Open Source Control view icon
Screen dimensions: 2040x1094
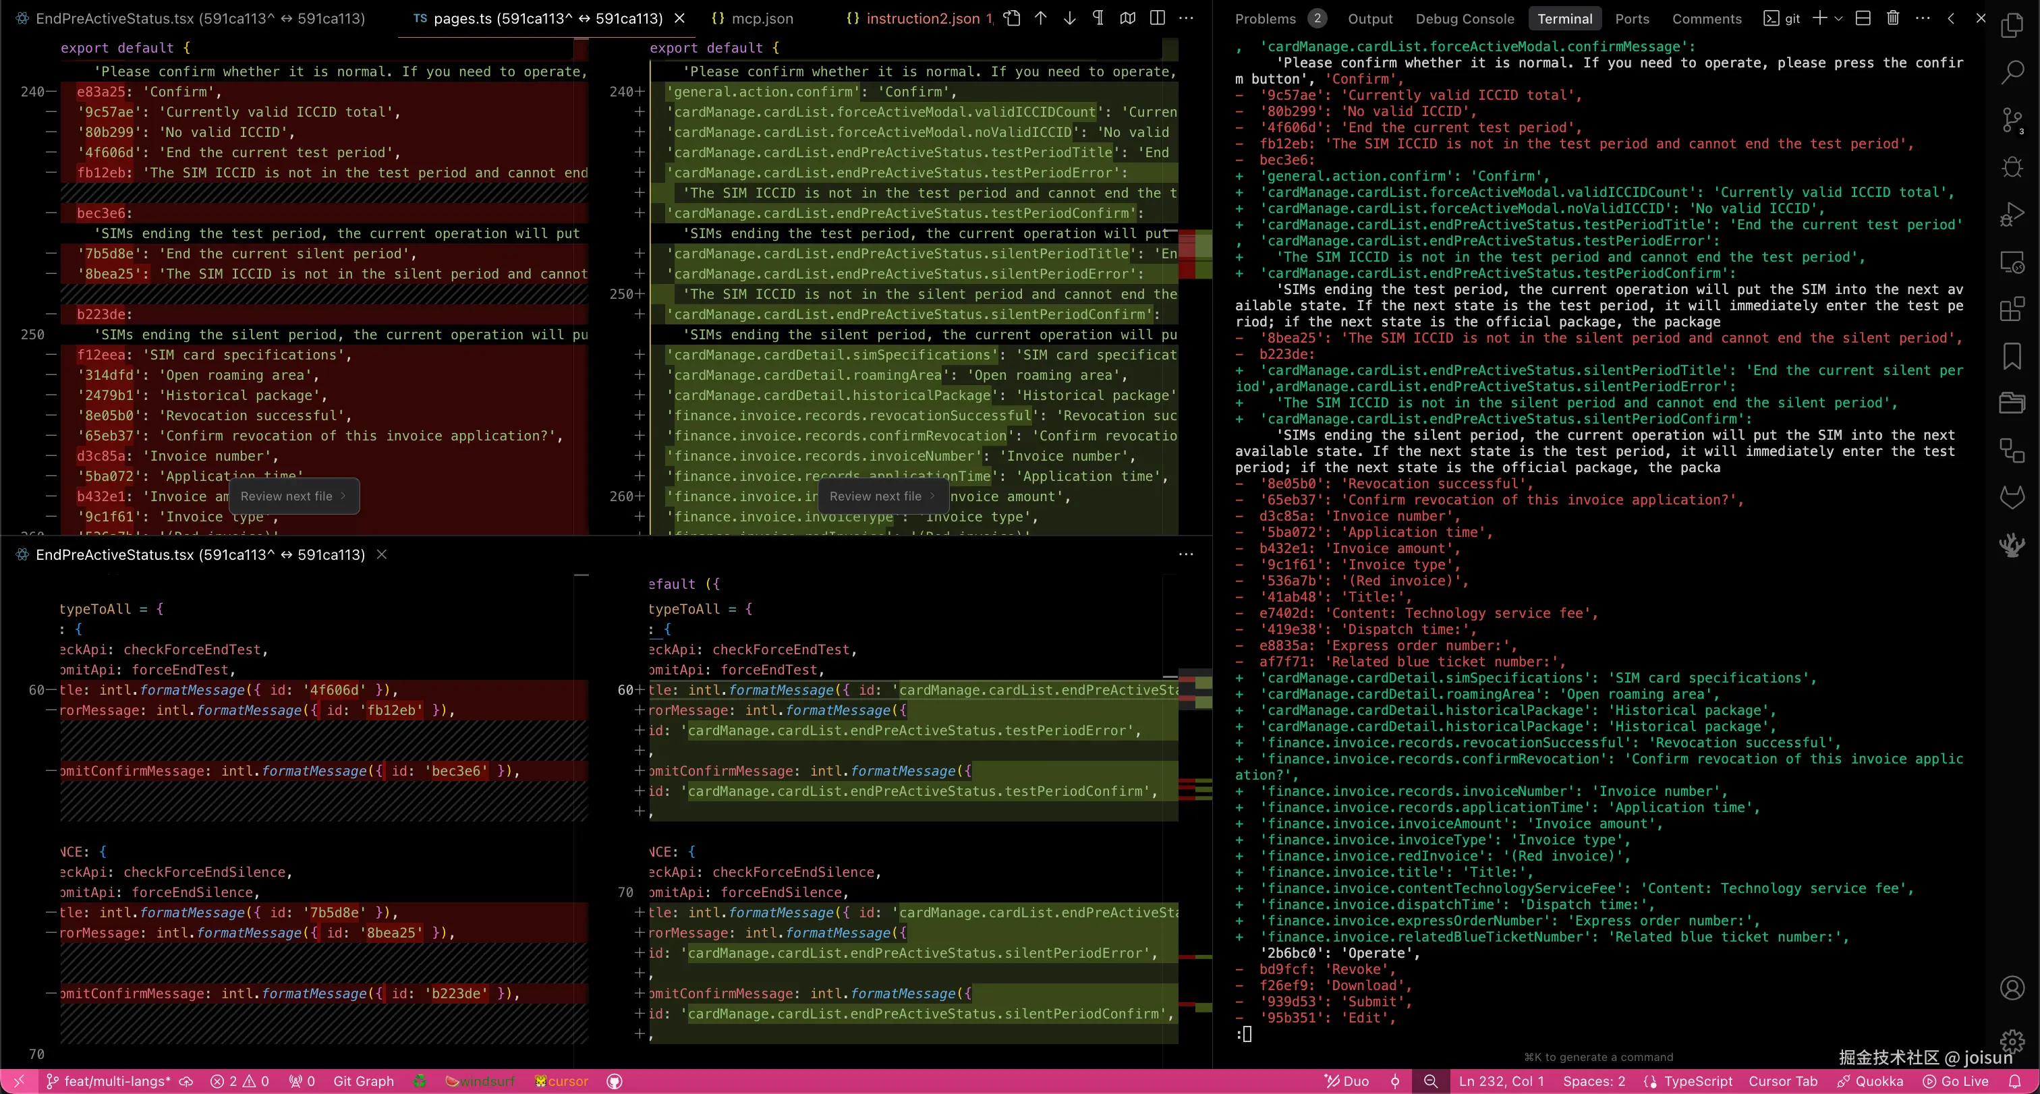click(2012, 120)
